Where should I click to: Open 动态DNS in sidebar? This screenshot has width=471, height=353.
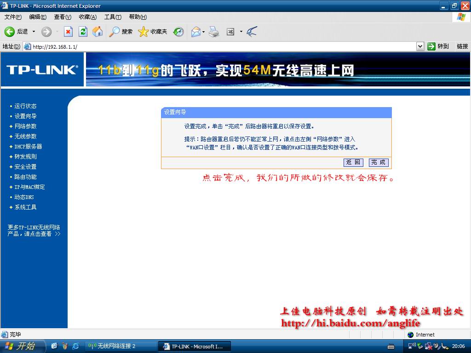pyautogui.click(x=24, y=197)
